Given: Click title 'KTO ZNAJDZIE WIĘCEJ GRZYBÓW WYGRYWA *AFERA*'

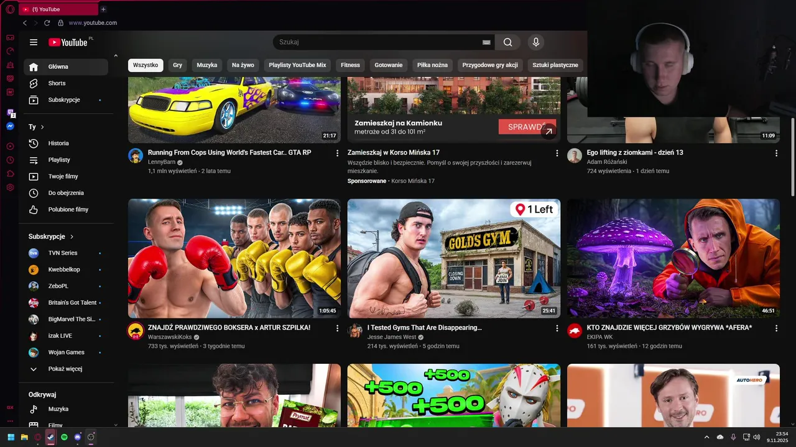Looking at the screenshot, I should (x=669, y=327).
